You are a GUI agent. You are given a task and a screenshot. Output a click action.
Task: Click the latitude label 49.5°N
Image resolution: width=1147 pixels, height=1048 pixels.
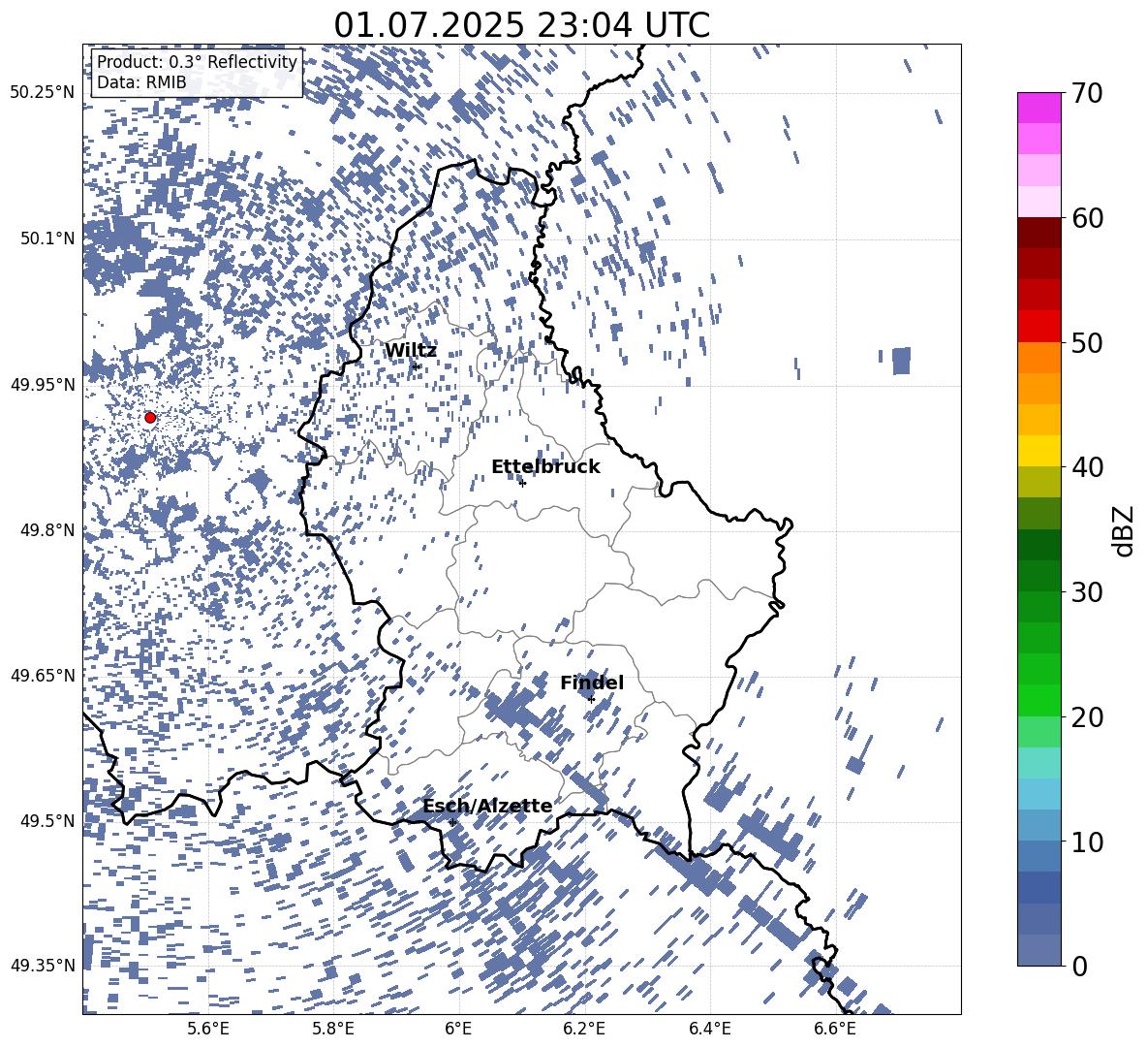[46, 821]
